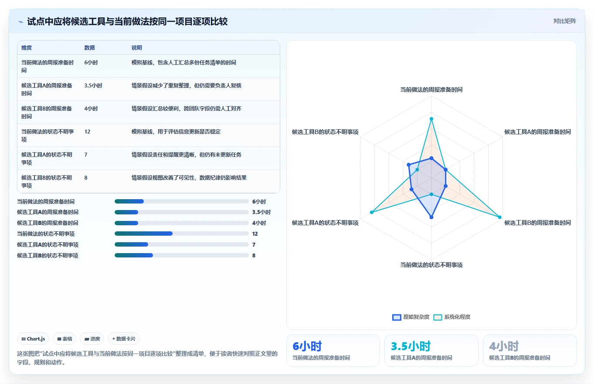Select the Chart.js tag chip
Screen dimensions: 594x384
[34, 339]
